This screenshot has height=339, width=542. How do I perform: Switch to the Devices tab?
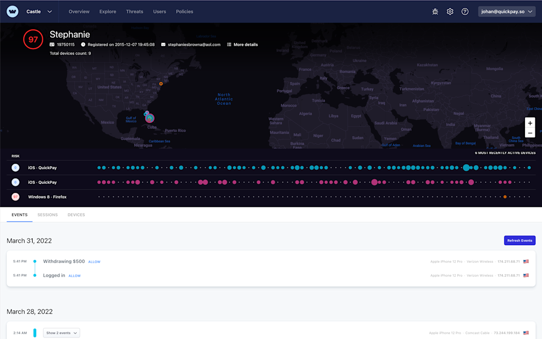76,215
